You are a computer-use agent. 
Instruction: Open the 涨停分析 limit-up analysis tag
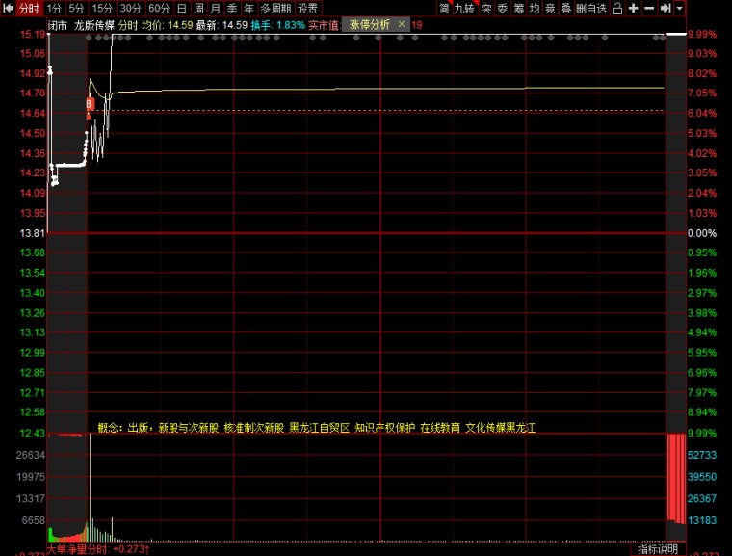(370, 24)
